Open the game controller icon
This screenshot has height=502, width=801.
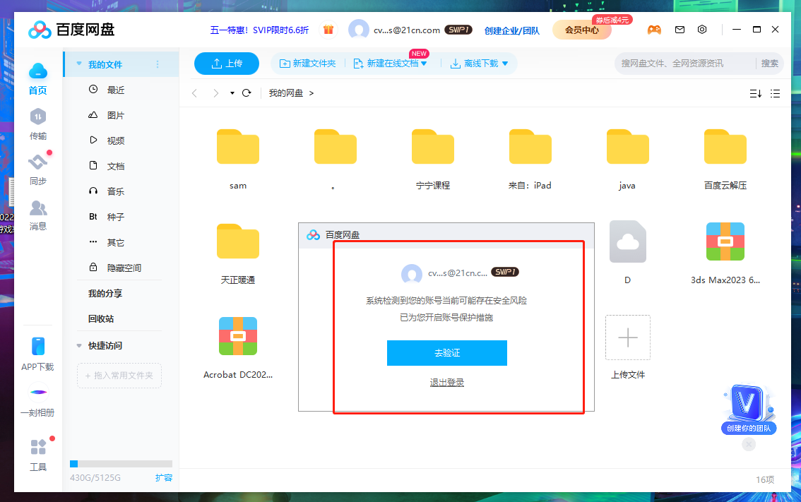pos(654,30)
